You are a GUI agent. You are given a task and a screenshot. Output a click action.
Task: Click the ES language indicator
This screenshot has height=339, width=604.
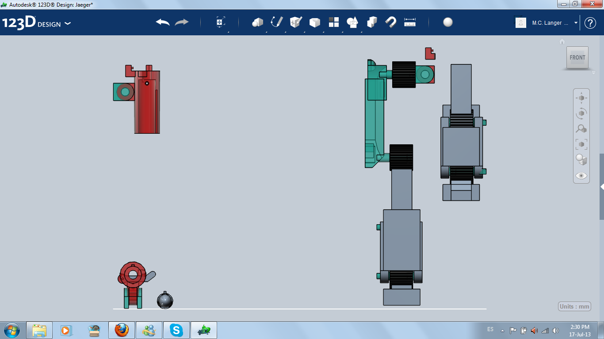point(490,329)
